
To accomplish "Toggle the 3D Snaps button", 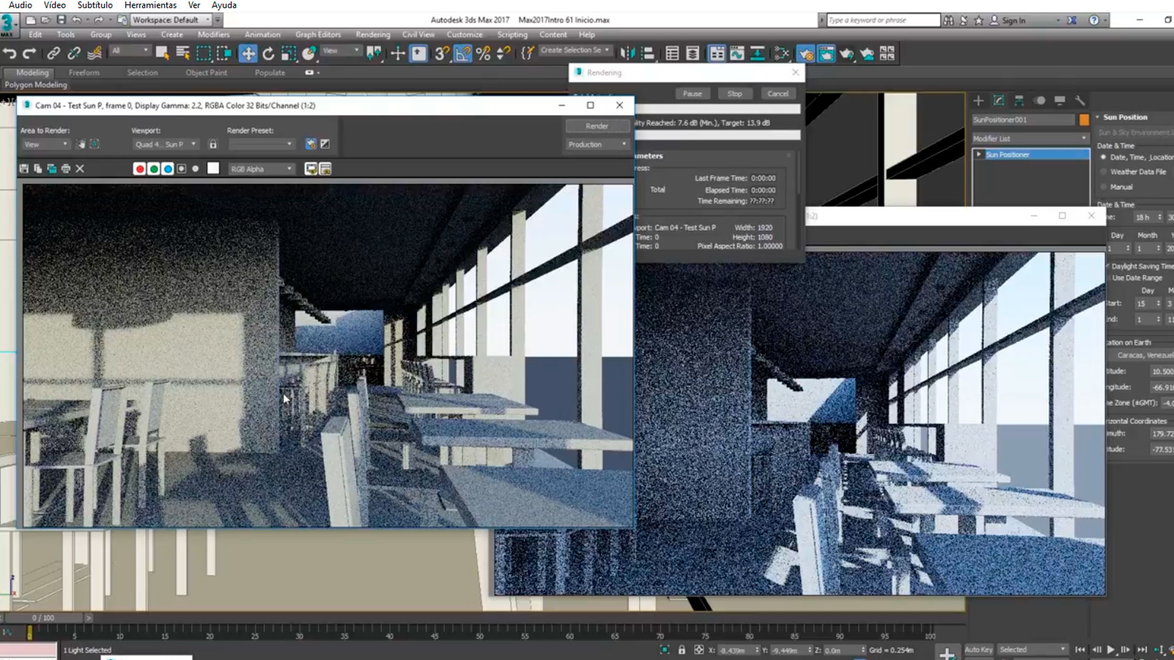I will tap(442, 54).
